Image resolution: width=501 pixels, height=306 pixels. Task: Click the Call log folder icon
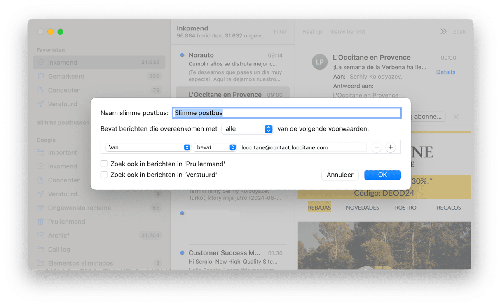click(40, 249)
